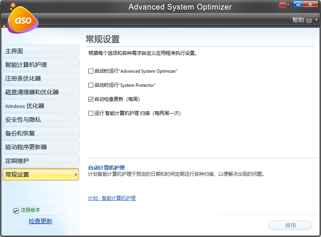321x237 pixels.
Task: Select 定期维护 in sidebar
Action: pyautogui.click(x=41, y=161)
